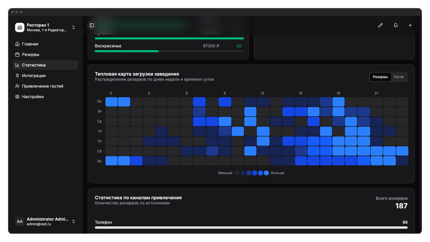
Task: Click the pencil edit icon
Action: click(x=380, y=25)
